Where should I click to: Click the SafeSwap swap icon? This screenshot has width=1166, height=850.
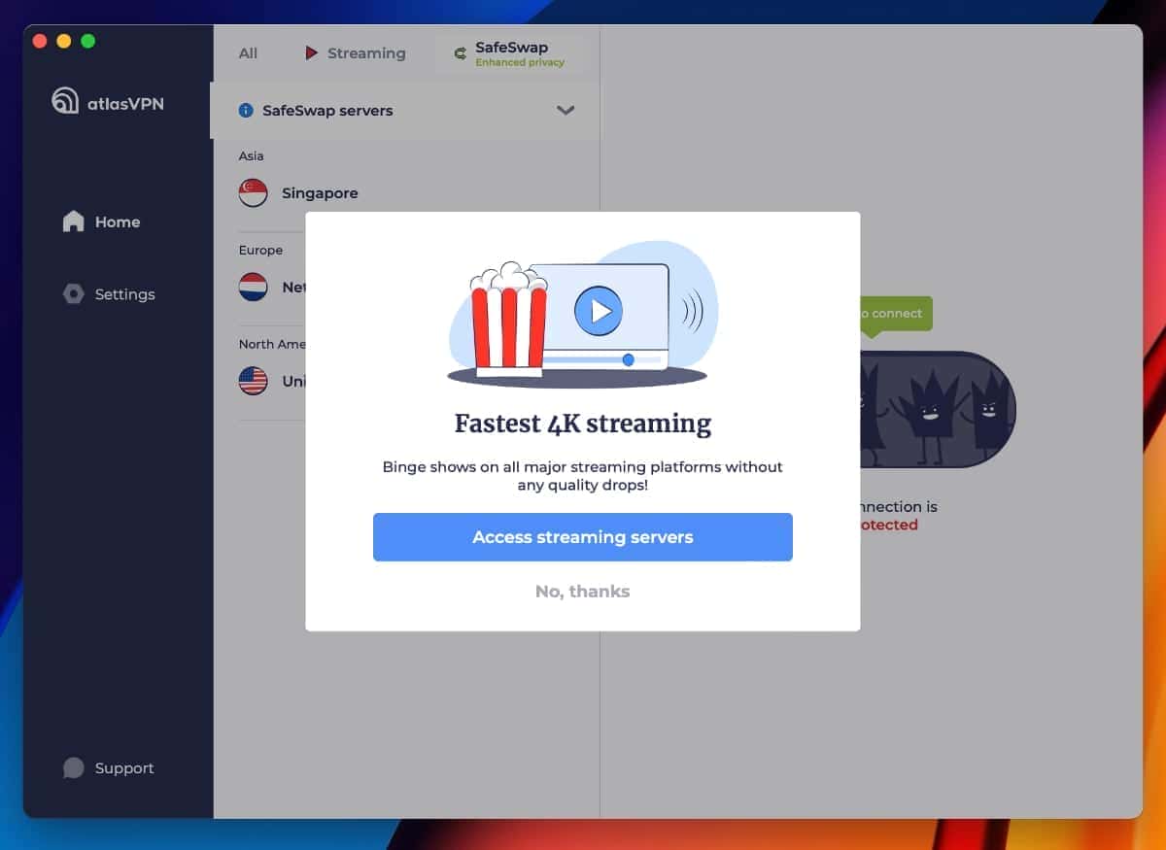461,54
